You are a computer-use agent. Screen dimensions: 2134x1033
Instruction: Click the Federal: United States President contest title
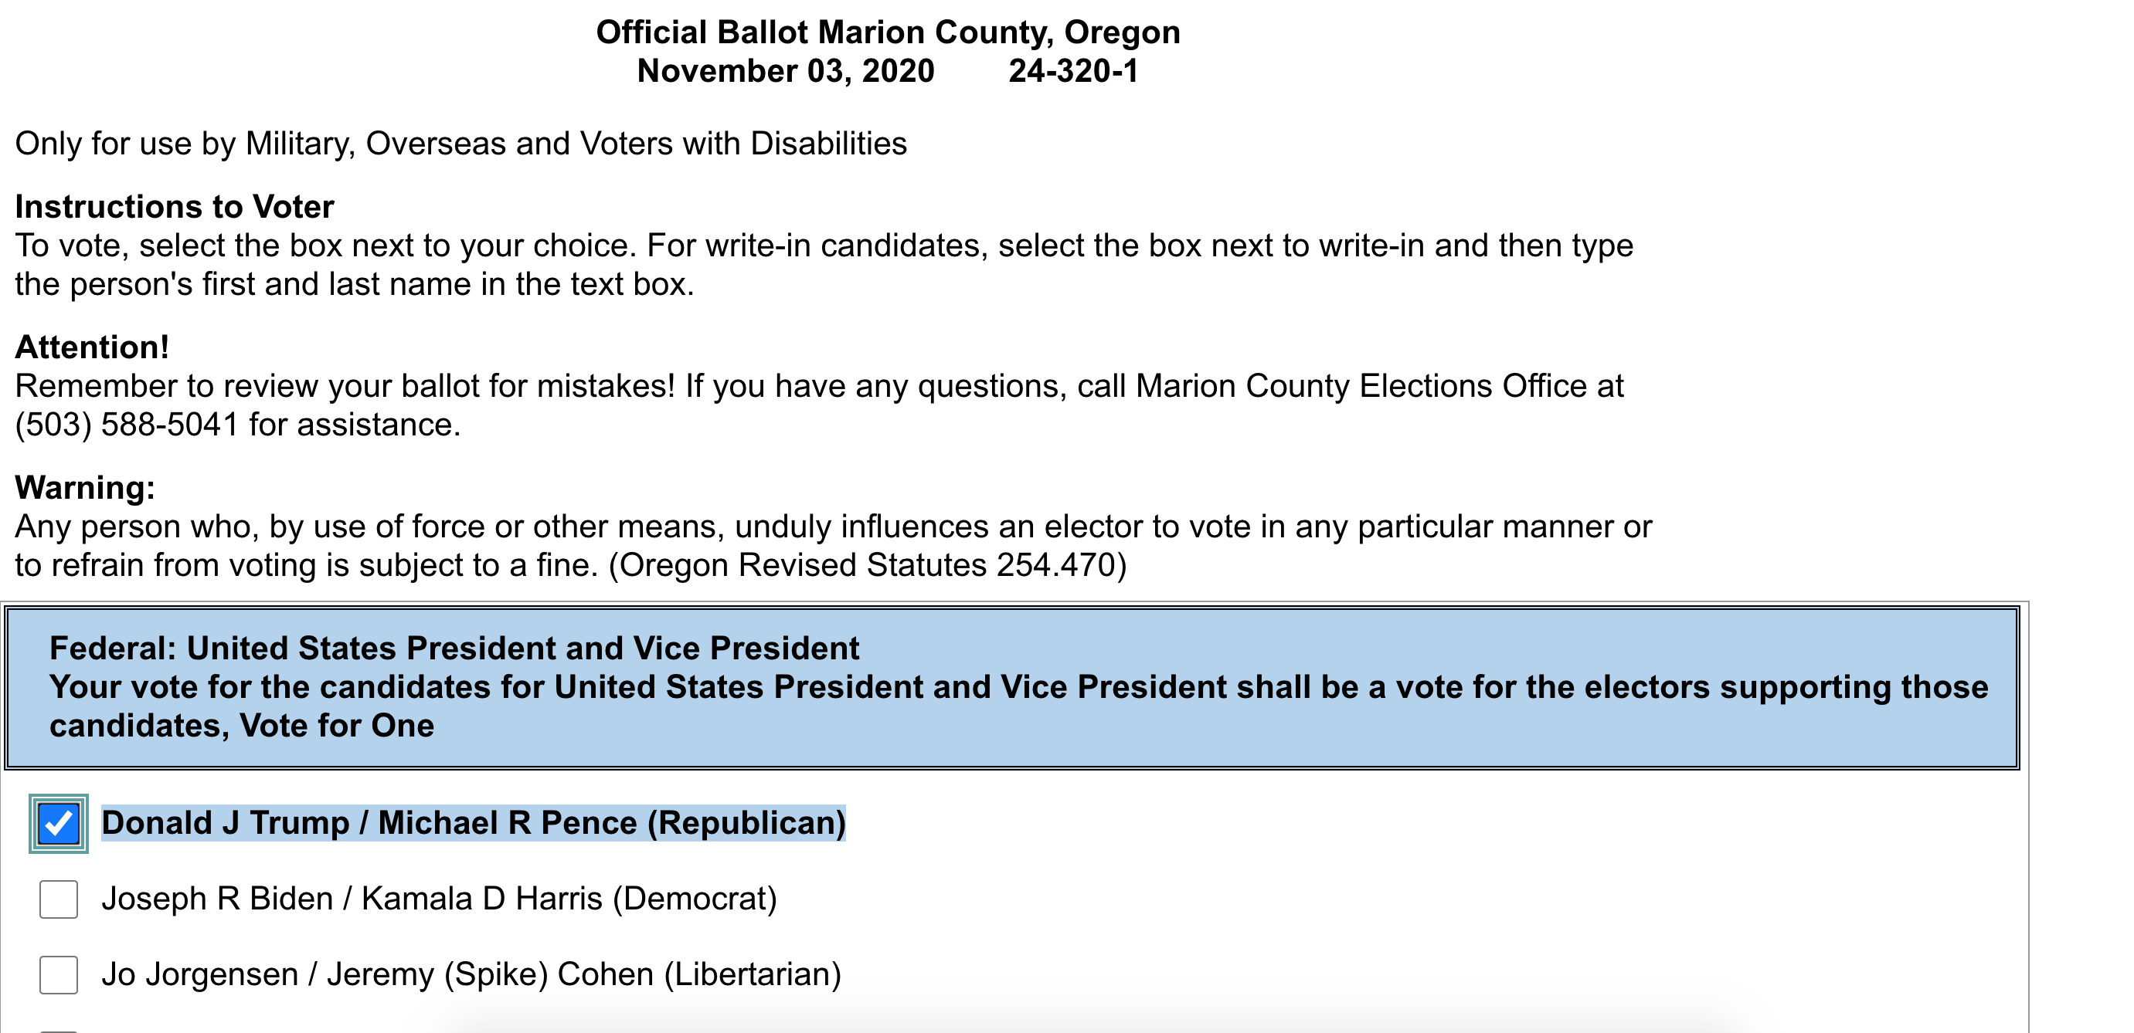(x=454, y=648)
